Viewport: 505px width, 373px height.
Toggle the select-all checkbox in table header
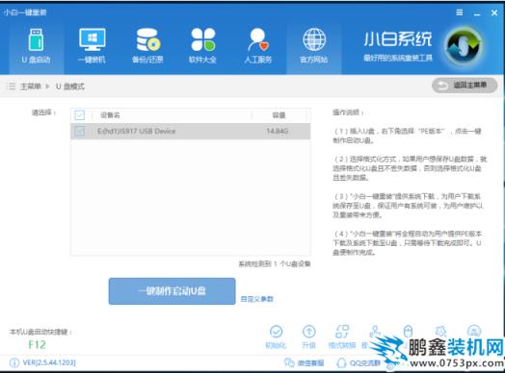[80, 115]
